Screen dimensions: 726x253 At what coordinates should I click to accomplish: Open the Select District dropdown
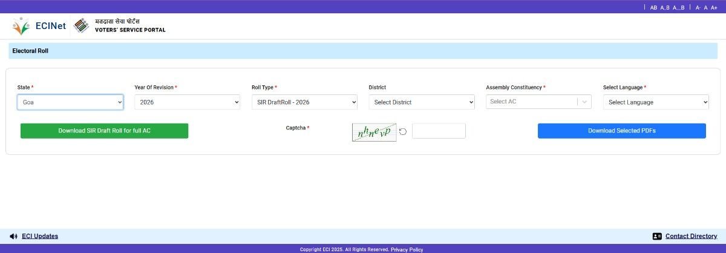[x=422, y=102]
